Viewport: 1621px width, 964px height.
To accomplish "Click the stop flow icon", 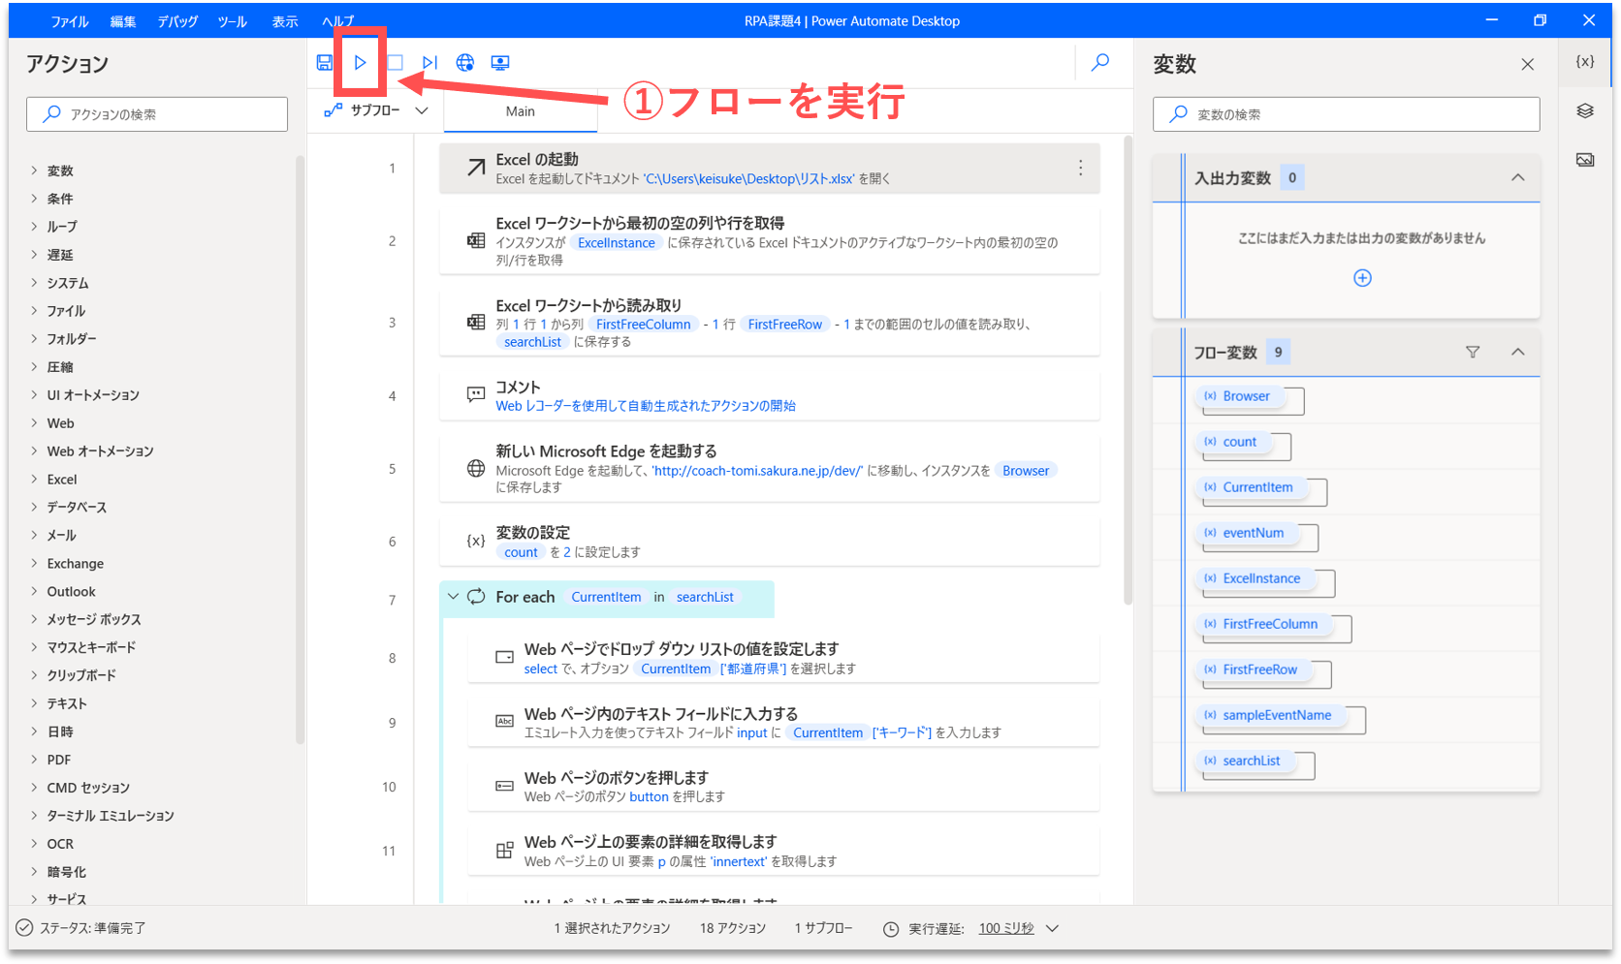I will pyautogui.click(x=396, y=63).
